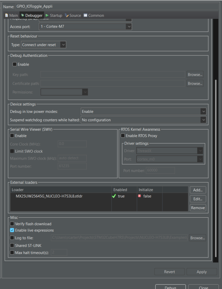Open the RTOS Driver dropdown ThreadX

[x=170, y=151]
